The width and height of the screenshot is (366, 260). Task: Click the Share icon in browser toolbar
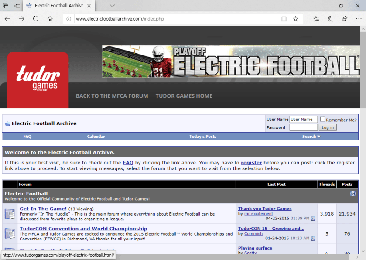point(344,19)
